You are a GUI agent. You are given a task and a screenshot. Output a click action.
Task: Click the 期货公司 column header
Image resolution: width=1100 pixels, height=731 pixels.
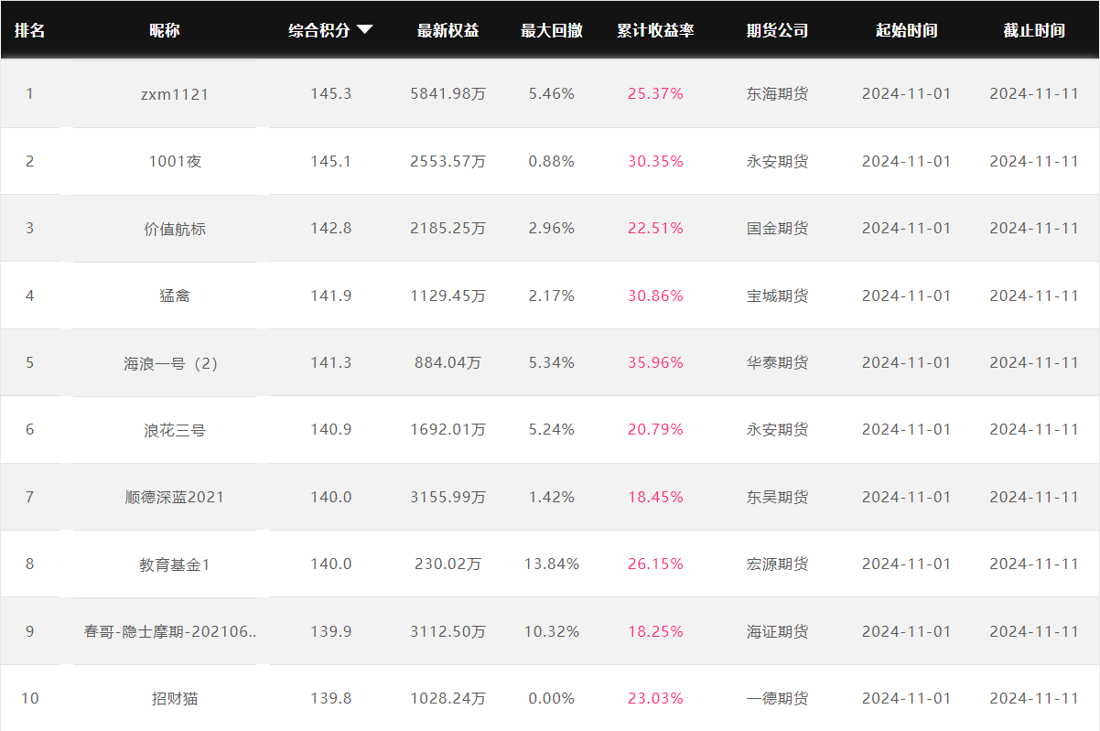[778, 30]
